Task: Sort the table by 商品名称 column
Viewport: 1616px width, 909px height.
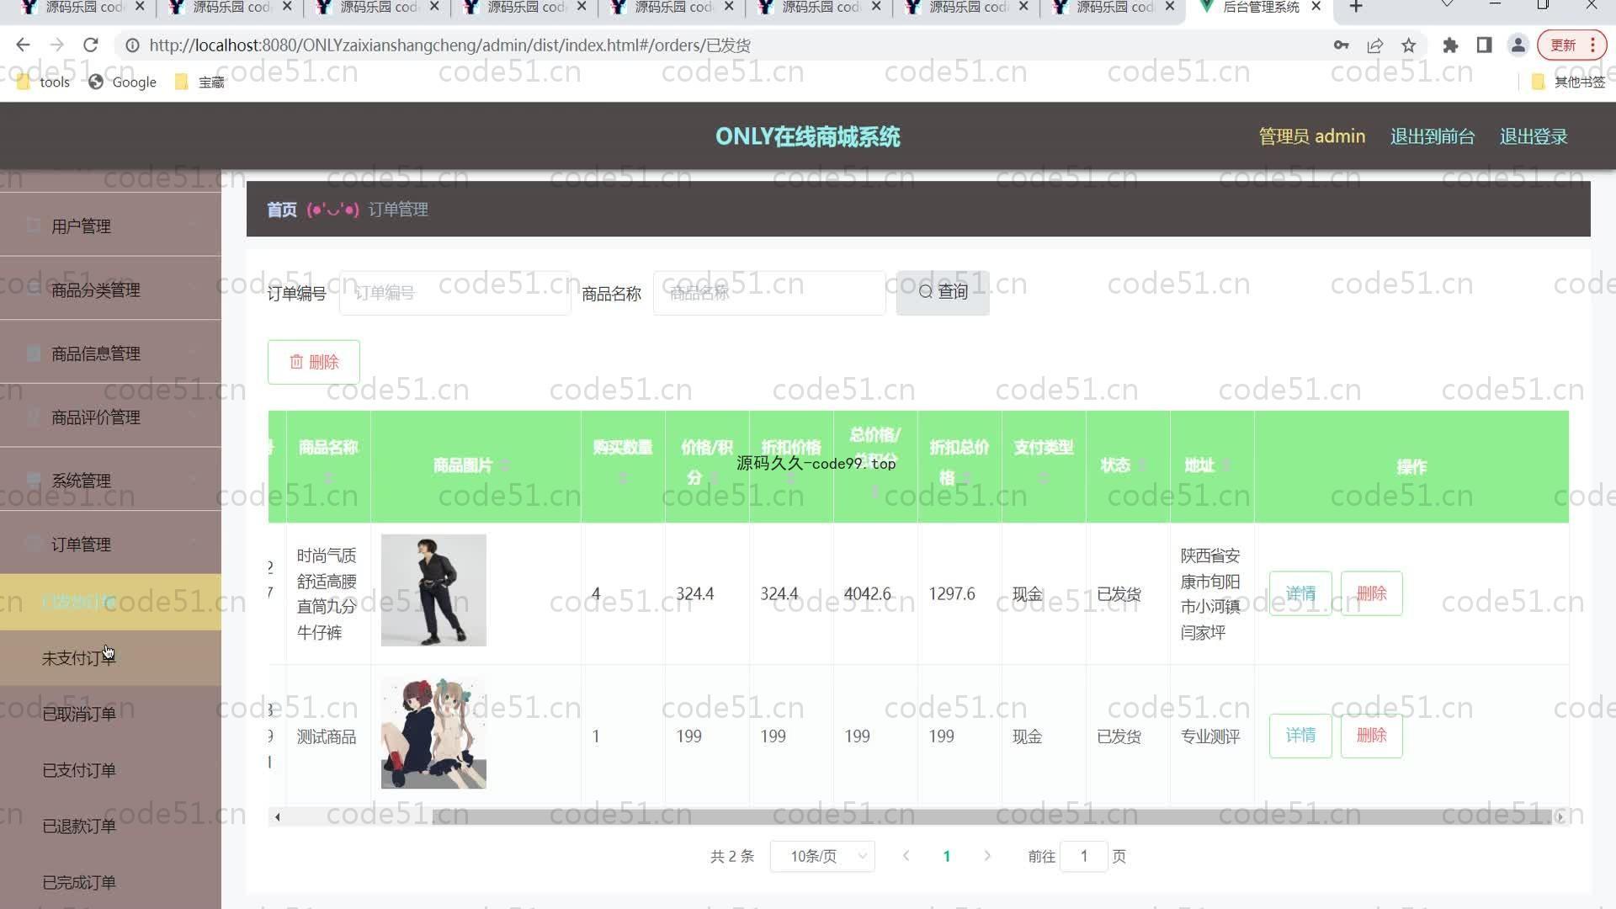Action: pyautogui.click(x=328, y=478)
